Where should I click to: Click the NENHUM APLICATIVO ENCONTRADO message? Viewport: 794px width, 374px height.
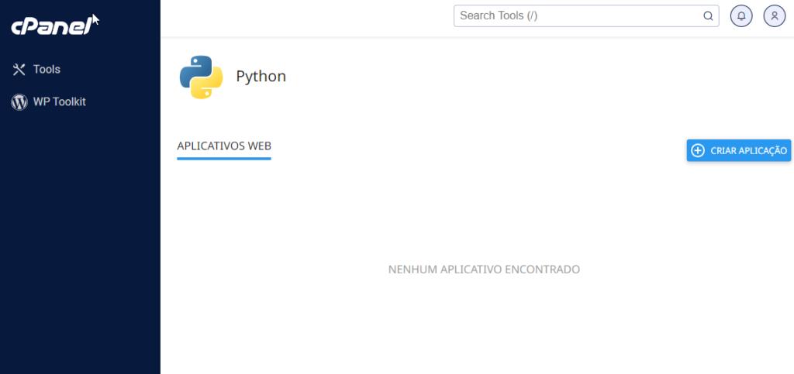coord(484,269)
